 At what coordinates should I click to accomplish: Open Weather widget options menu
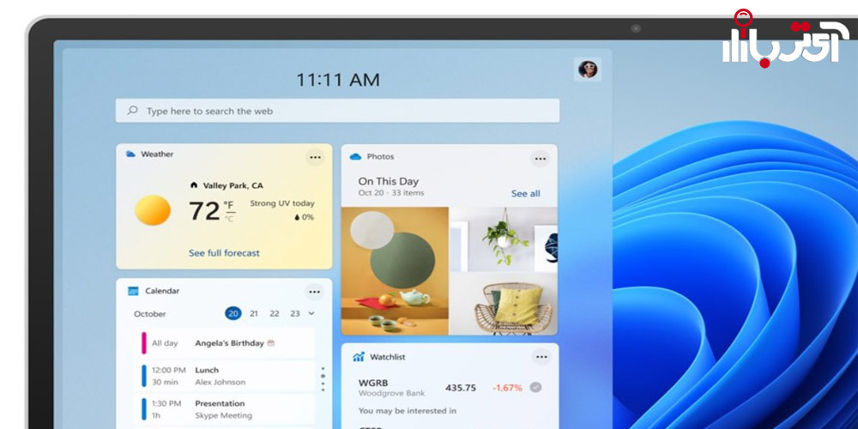click(315, 158)
